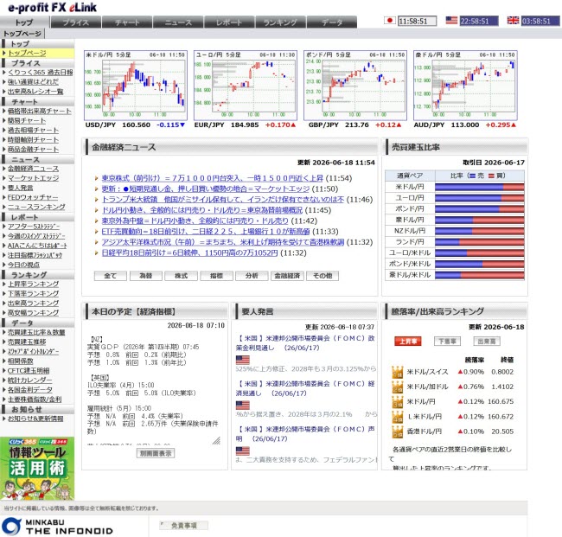Open the GBP/JPY 5-minute chart thumbnail
Screen dimensions: 562x537
(x=355, y=86)
